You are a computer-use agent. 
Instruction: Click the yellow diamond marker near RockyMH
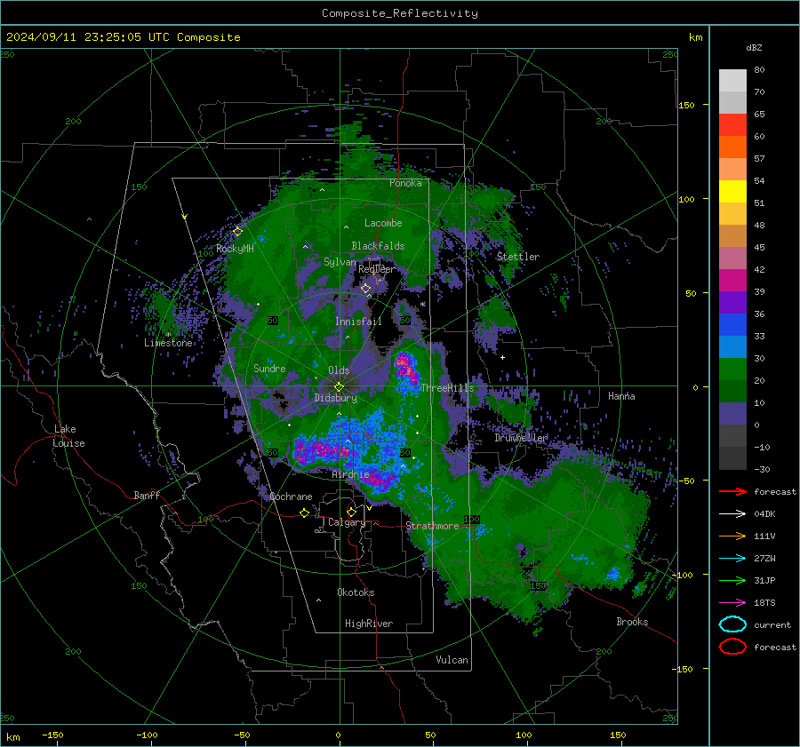click(237, 232)
